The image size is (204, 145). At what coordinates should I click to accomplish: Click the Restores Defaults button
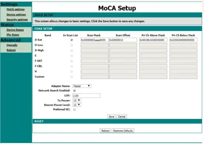tap(123, 131)
